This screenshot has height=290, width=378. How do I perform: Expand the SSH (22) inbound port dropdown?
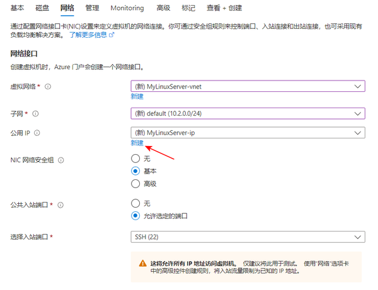(x=248, y=237)
